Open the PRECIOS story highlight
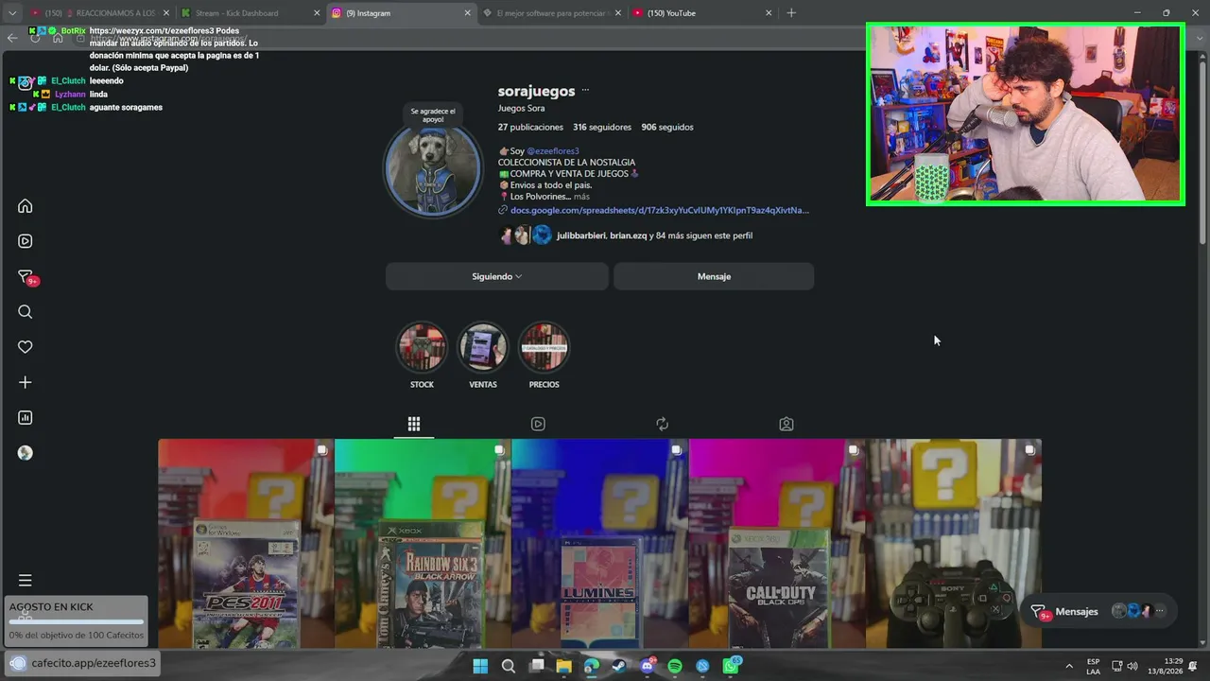 tap(544, 348)
